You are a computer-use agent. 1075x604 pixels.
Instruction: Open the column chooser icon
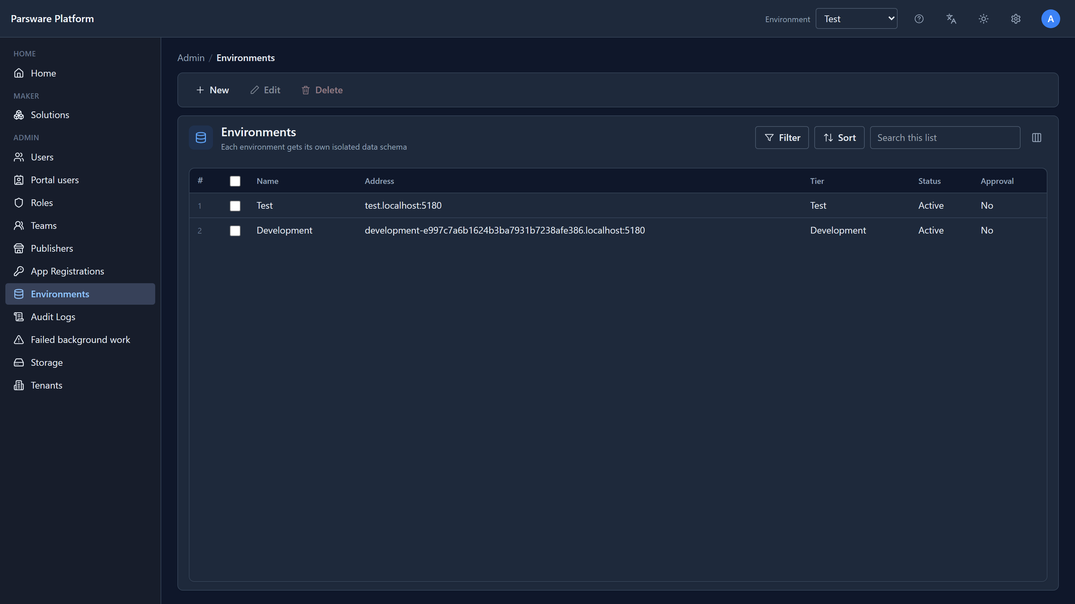[1037, 138]
